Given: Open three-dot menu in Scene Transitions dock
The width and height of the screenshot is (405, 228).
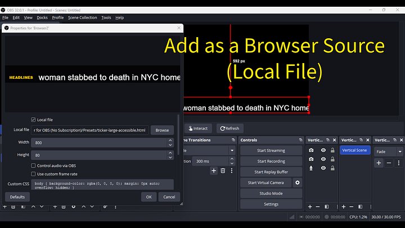Looking at the screenshot, I should click(232, 171).
